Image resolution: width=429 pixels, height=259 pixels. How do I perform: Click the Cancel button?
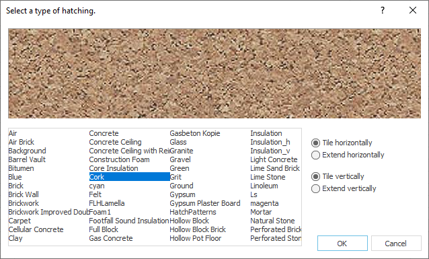[396, 243]
